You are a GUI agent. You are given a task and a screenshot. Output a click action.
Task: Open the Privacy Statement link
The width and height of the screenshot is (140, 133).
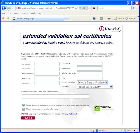[x=69, y=114]
